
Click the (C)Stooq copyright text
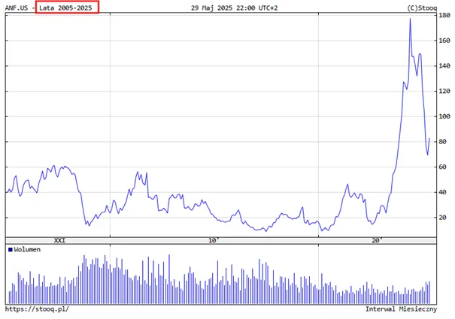(422, 8)
